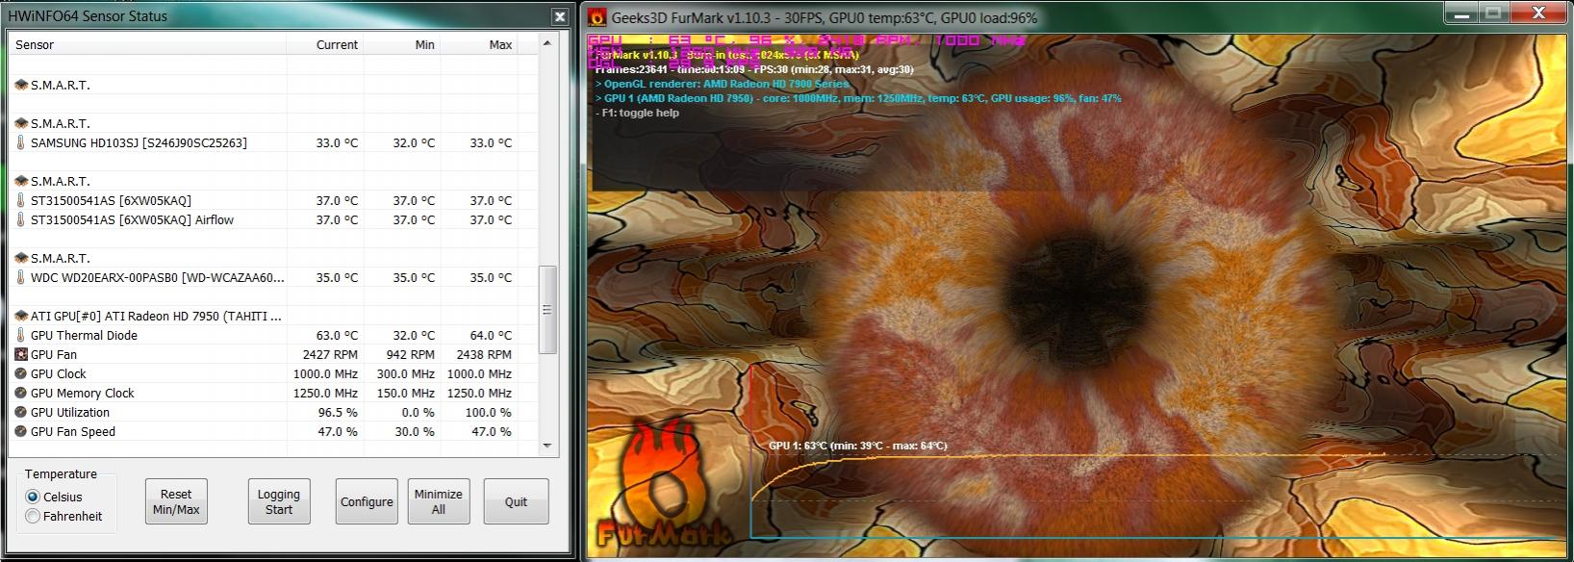
Task: Select the ST31500541AS [6XW05KAQ] Airflow row
Action: (274, 219)
